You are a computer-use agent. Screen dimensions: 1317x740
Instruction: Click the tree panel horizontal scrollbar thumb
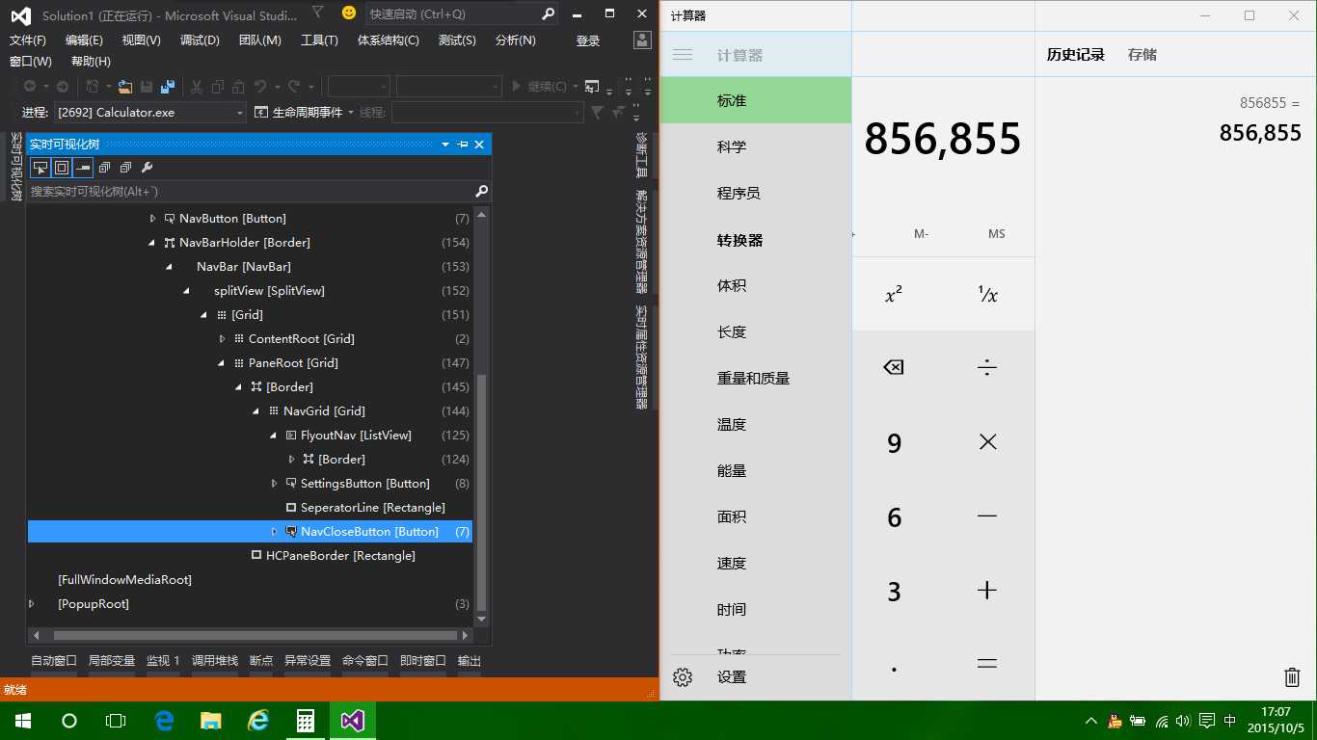click(255, 636)
